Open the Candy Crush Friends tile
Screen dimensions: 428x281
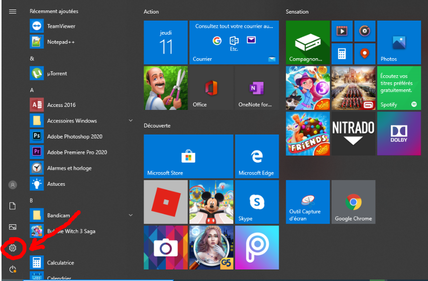tap(307, 133)
